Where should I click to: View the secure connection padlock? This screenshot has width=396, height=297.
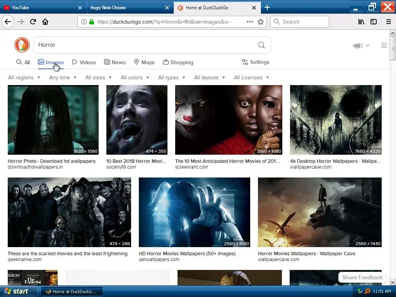pyautogui.click(x=92, y=22)
